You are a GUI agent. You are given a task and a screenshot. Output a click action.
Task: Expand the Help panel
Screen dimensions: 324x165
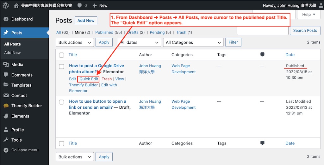(x=308, y=15)
